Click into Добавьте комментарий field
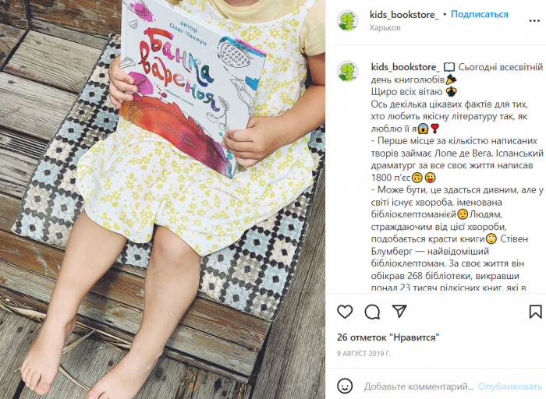Viewport: 546px width, 399px height. tap(419, 387)
